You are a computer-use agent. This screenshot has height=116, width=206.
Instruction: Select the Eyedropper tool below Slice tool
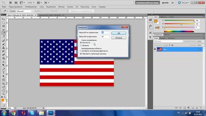coord(4,37)
